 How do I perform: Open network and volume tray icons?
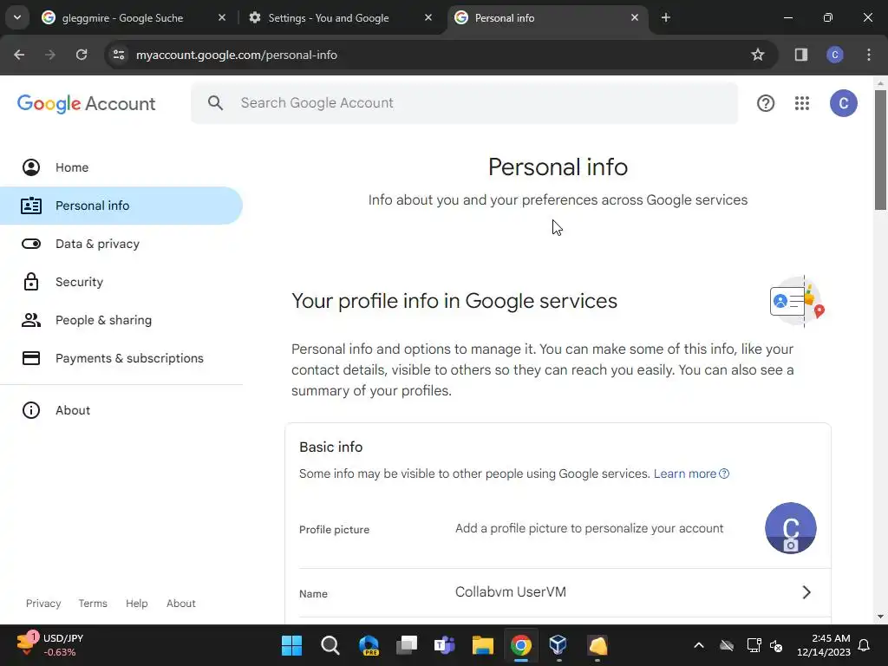(765, 645)
